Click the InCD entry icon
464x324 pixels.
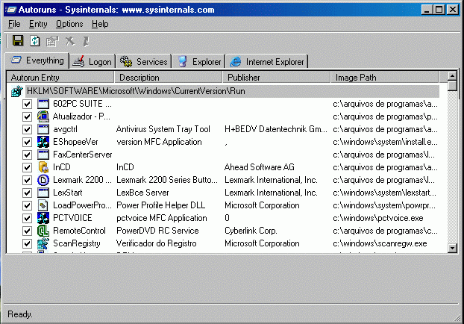coord(43,167)
